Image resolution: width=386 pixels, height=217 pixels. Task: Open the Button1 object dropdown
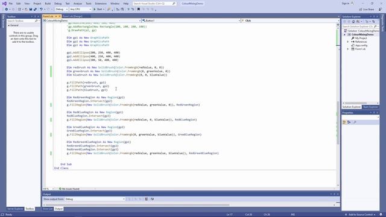[191, 20]
